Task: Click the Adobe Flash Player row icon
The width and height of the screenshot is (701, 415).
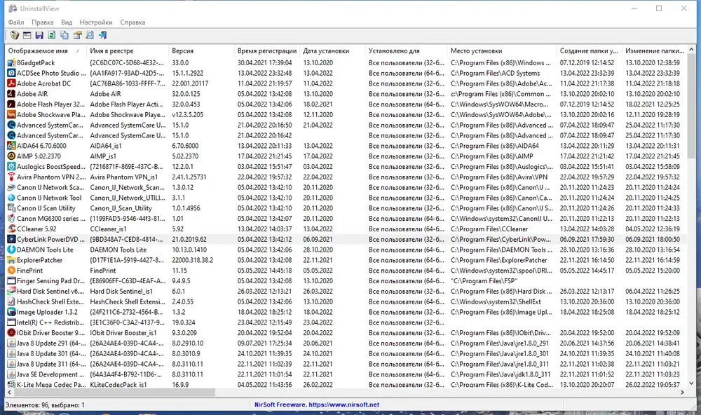Action: pos(12,104)
